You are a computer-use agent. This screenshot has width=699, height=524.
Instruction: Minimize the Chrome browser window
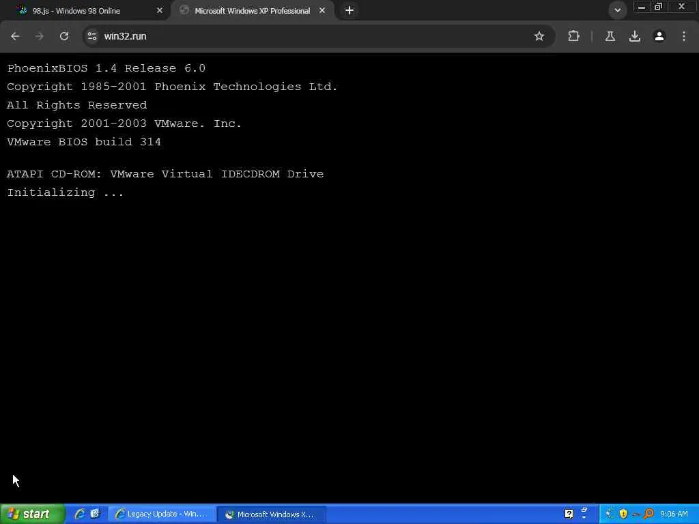(x=642, y=7)
